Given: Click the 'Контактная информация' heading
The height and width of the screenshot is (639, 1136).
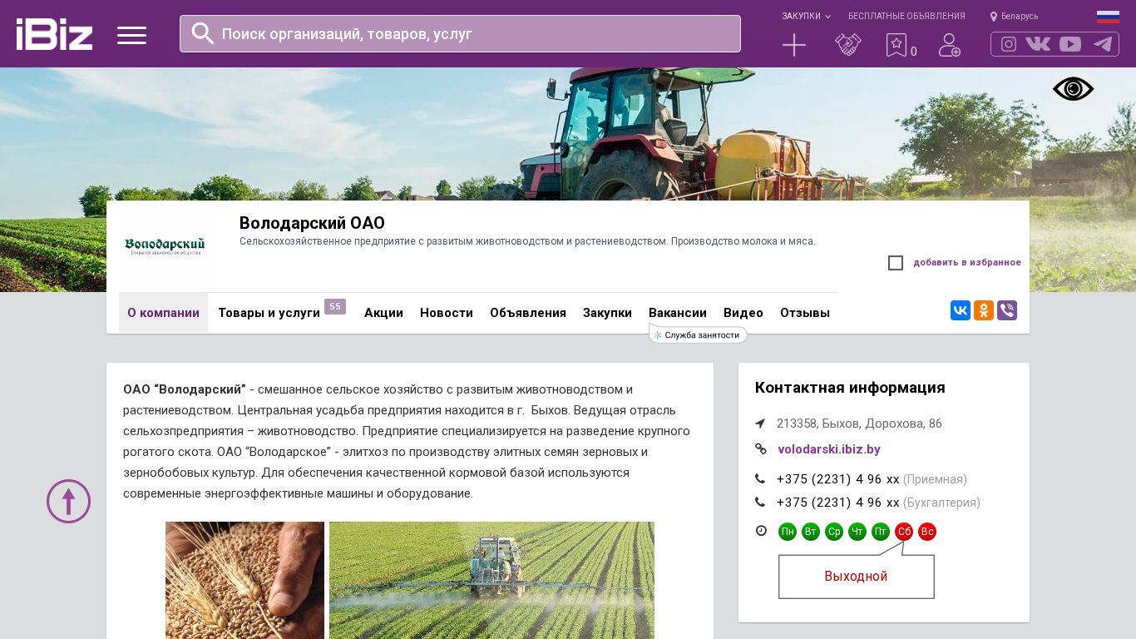Looking at the screenshot, I should (850, 388).
